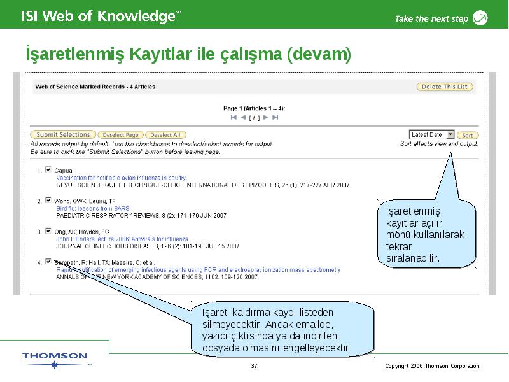Viewport: 509px width, 382px height.
Task: Click the Submit Selections button
Action: (x=63, y=134)
